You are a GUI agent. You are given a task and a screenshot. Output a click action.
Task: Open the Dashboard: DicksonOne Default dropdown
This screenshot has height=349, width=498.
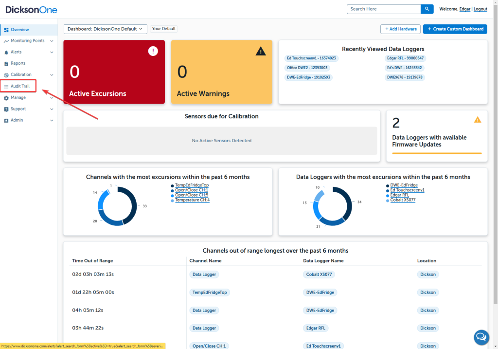click(105, 29)
